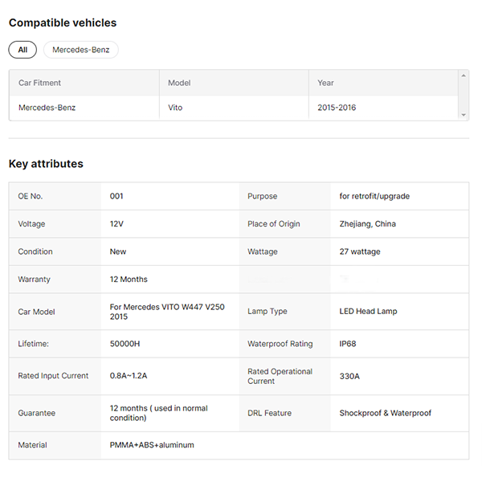Viewport: 482px width, 482px height.
Task: Click the scroll down arrow in vehicles table
Action: (x=464, y=115)
